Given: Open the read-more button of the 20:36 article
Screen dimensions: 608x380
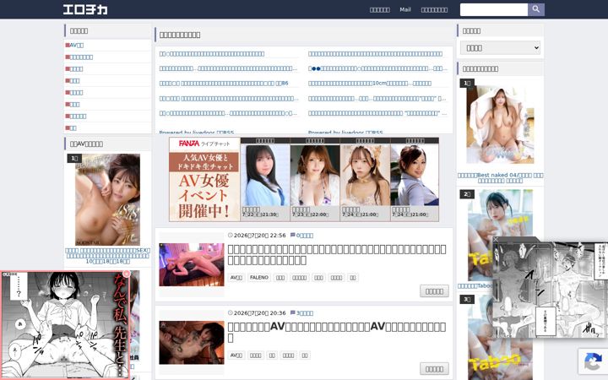Looking at the screenshot, I should (x=434, y=369).
